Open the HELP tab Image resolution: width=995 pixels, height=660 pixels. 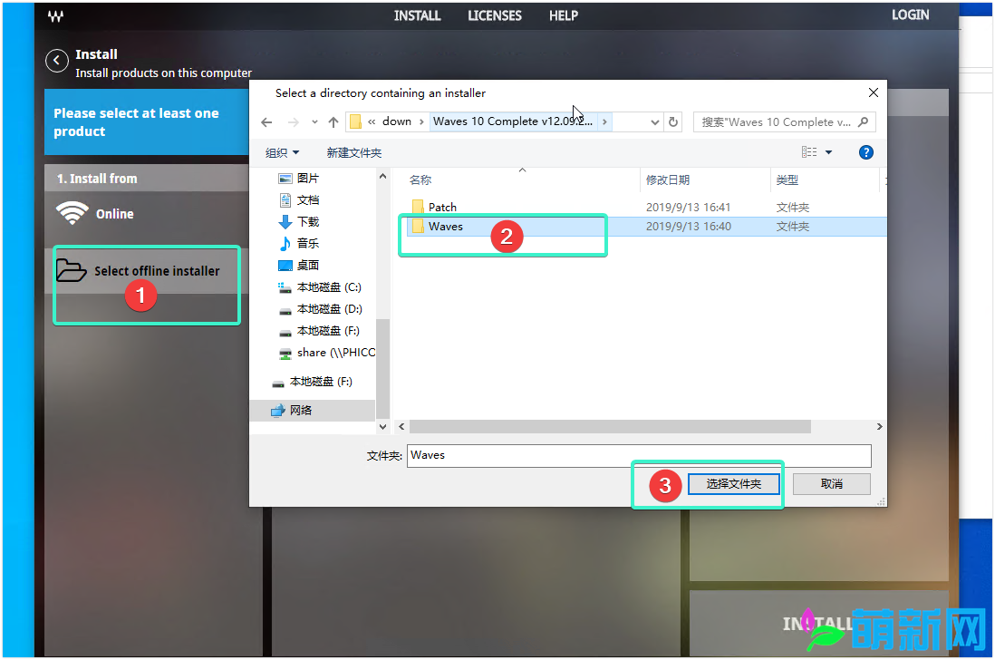564,15
